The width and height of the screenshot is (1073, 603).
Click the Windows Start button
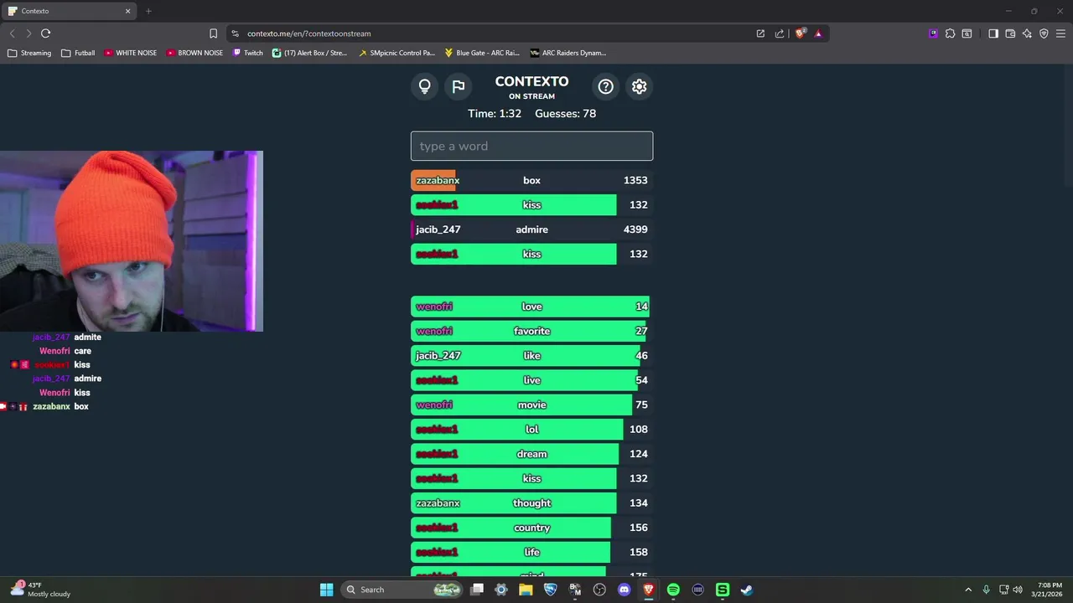[x=326, y=590]
